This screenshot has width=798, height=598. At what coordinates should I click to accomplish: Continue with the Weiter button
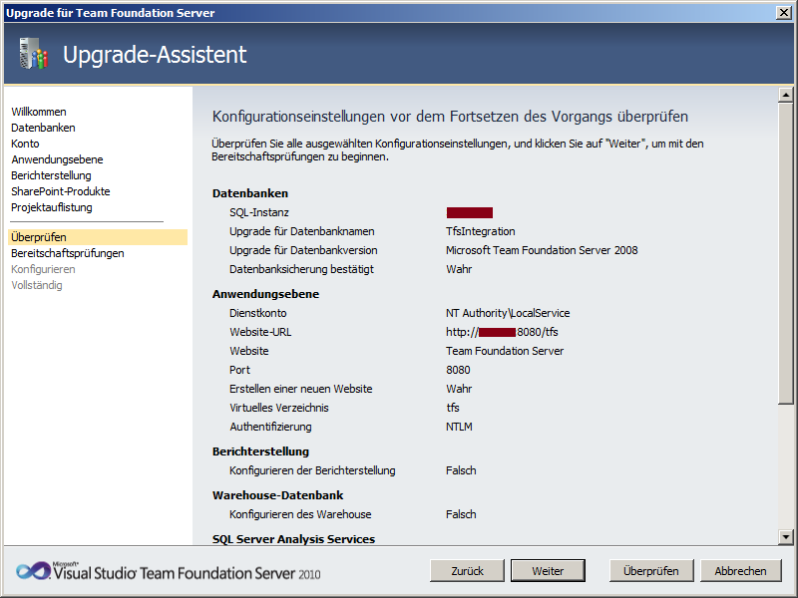pyautogui.click(x=548, y=571)
